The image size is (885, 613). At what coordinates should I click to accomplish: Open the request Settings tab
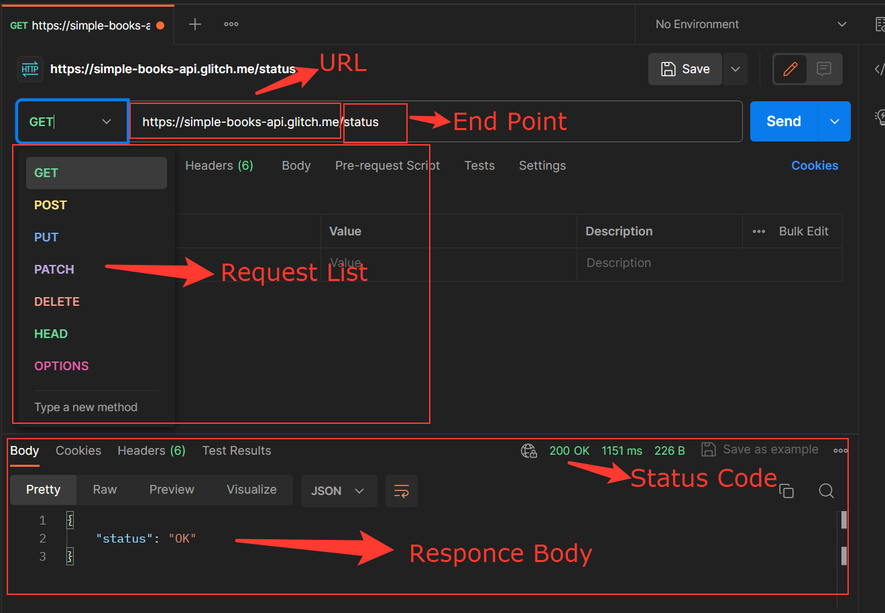(542, 166)
